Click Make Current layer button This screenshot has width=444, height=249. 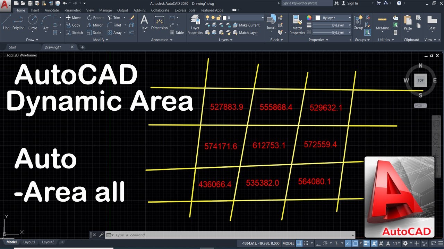click(x=246, y=25)
